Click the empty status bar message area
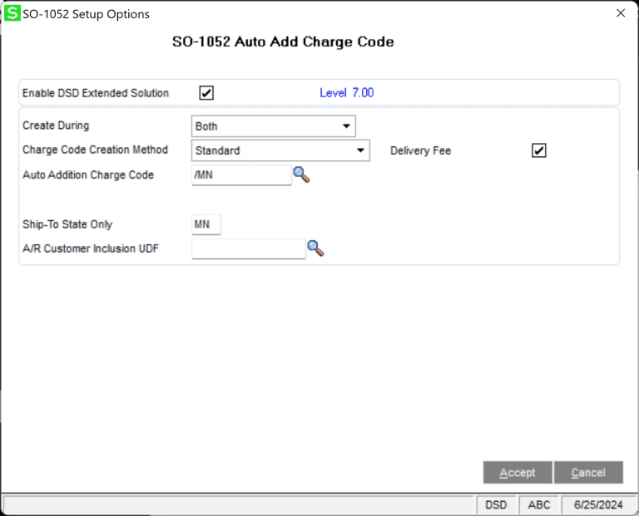639x516 pixels. tap(240, 505)
